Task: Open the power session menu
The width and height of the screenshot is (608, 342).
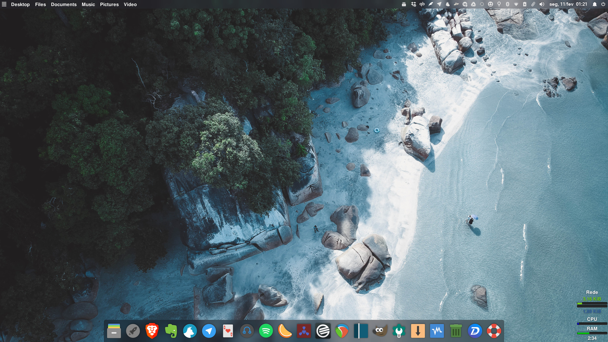Action: (603, 4)
